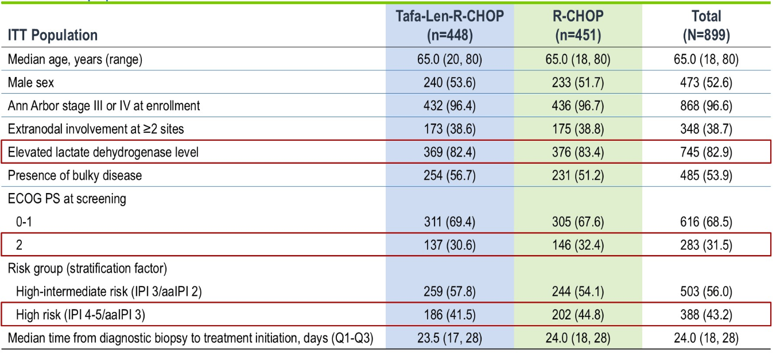The height and width of the screenshot is (355, 780).
Task: Click High-intermediate risk (IPI 3/aaIPI 2) label
Action: click(x=113, y=292)
